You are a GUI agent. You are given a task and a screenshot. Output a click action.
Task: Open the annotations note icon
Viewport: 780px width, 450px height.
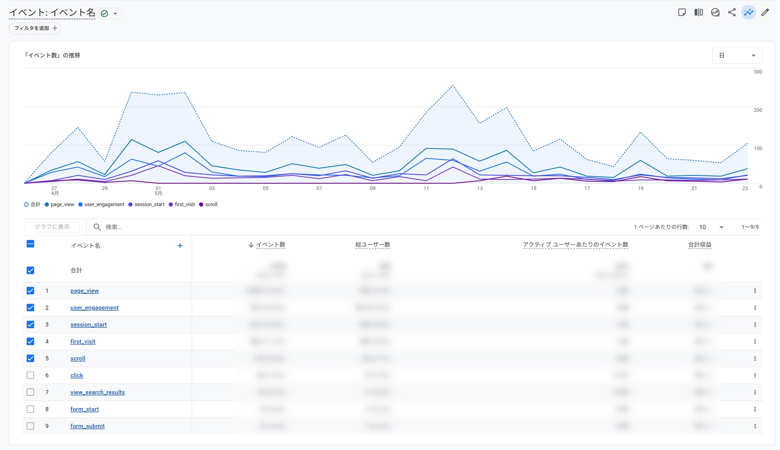682,12
